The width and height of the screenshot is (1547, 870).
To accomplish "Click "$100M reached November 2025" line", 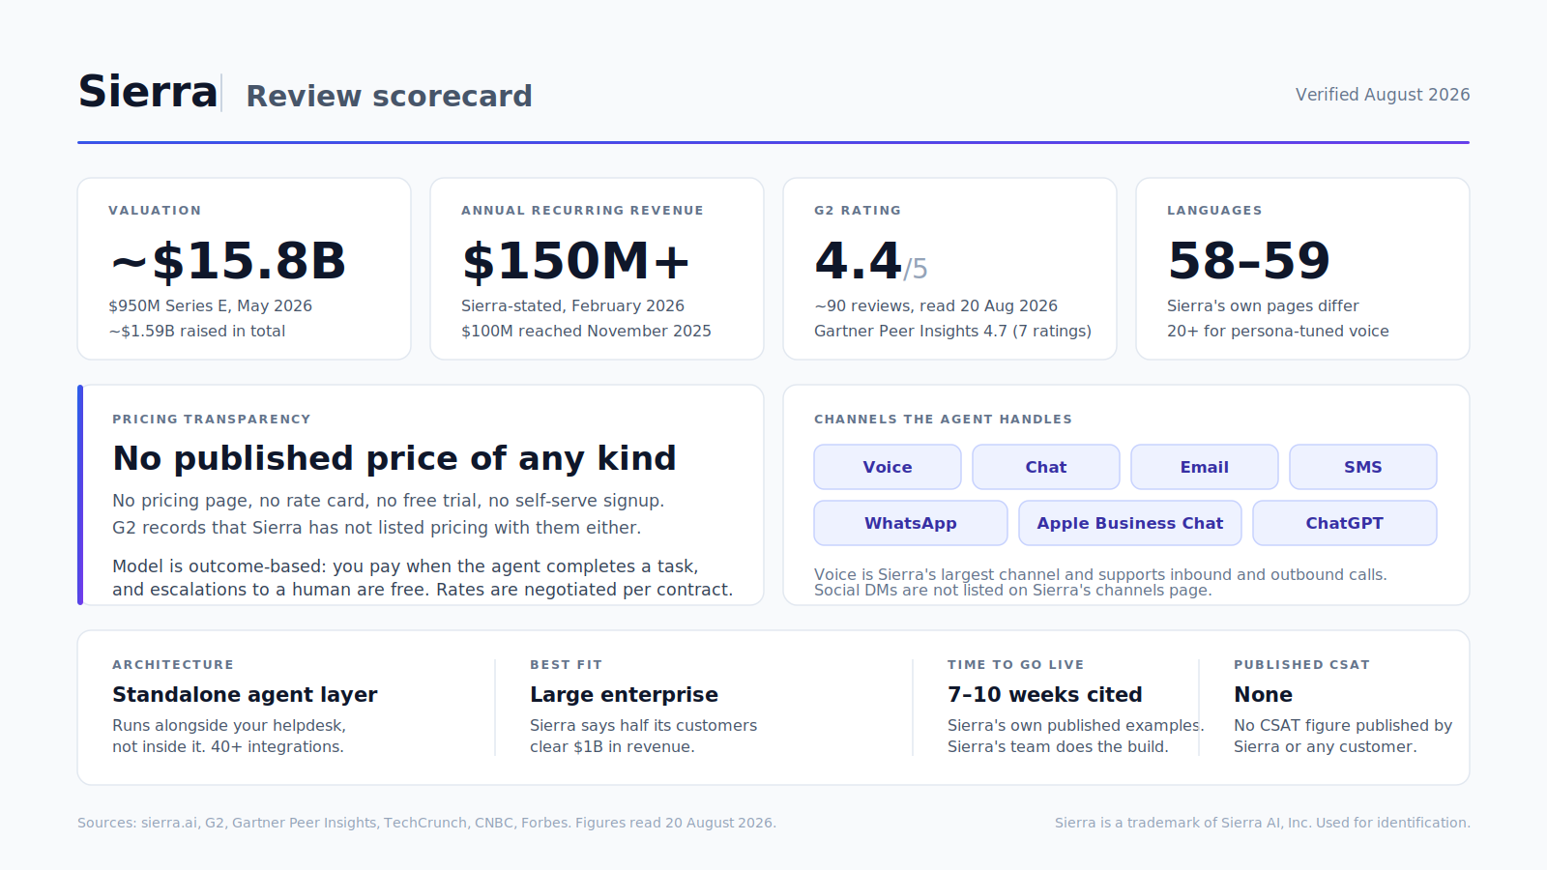I will (586, 331).
